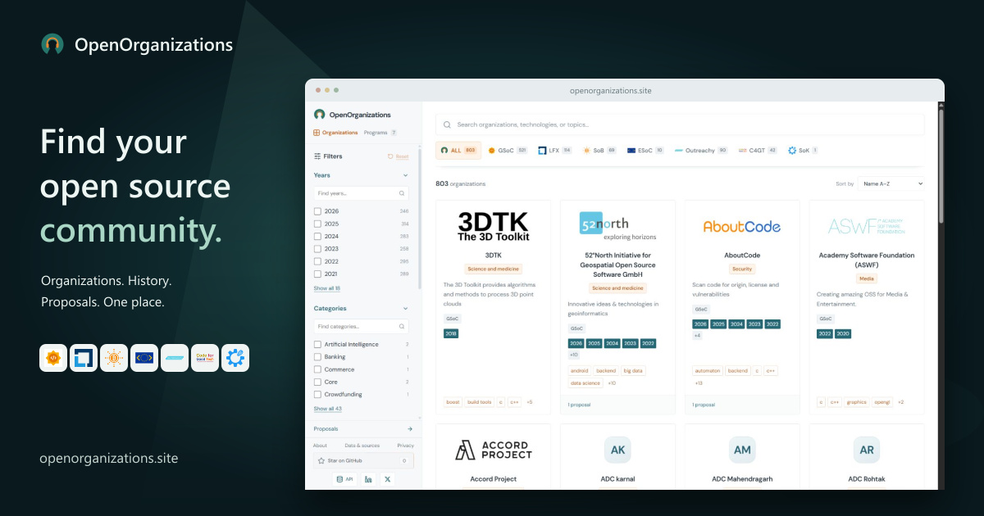The width and height of the screenshot is (984, 516).
Task: Click the AM avatar for ADC Mahendragarh
Action: pyautogui.click(x=742, y=450)
